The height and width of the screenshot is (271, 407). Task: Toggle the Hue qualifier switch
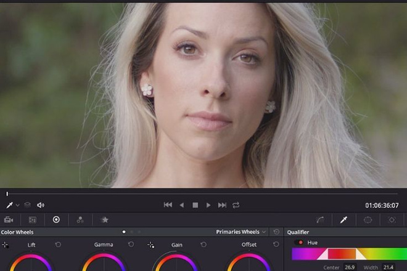[299, 243]
